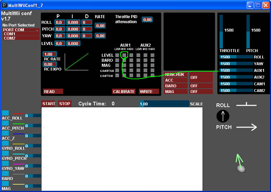271x192 pixels.
Task: Click the YAW channel slider
Action: tap(236, 64)
